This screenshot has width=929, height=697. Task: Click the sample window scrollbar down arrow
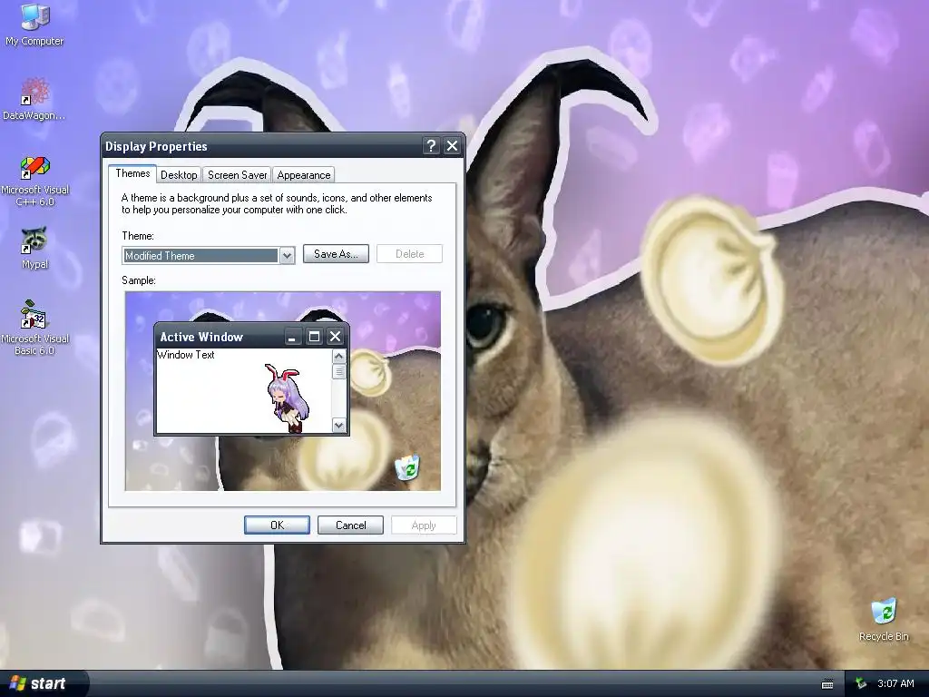click(x=339, y=425)
